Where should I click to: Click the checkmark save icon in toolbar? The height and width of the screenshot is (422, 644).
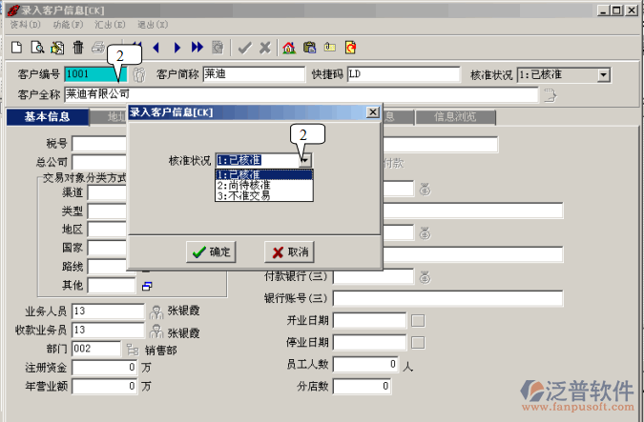[x=244, y=47]
